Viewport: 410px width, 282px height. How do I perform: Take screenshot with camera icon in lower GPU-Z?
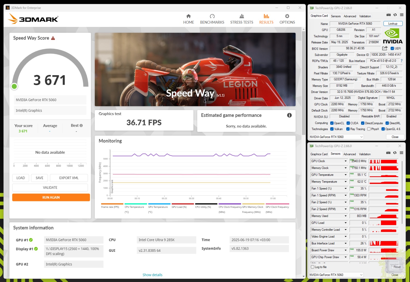point(388,153)
